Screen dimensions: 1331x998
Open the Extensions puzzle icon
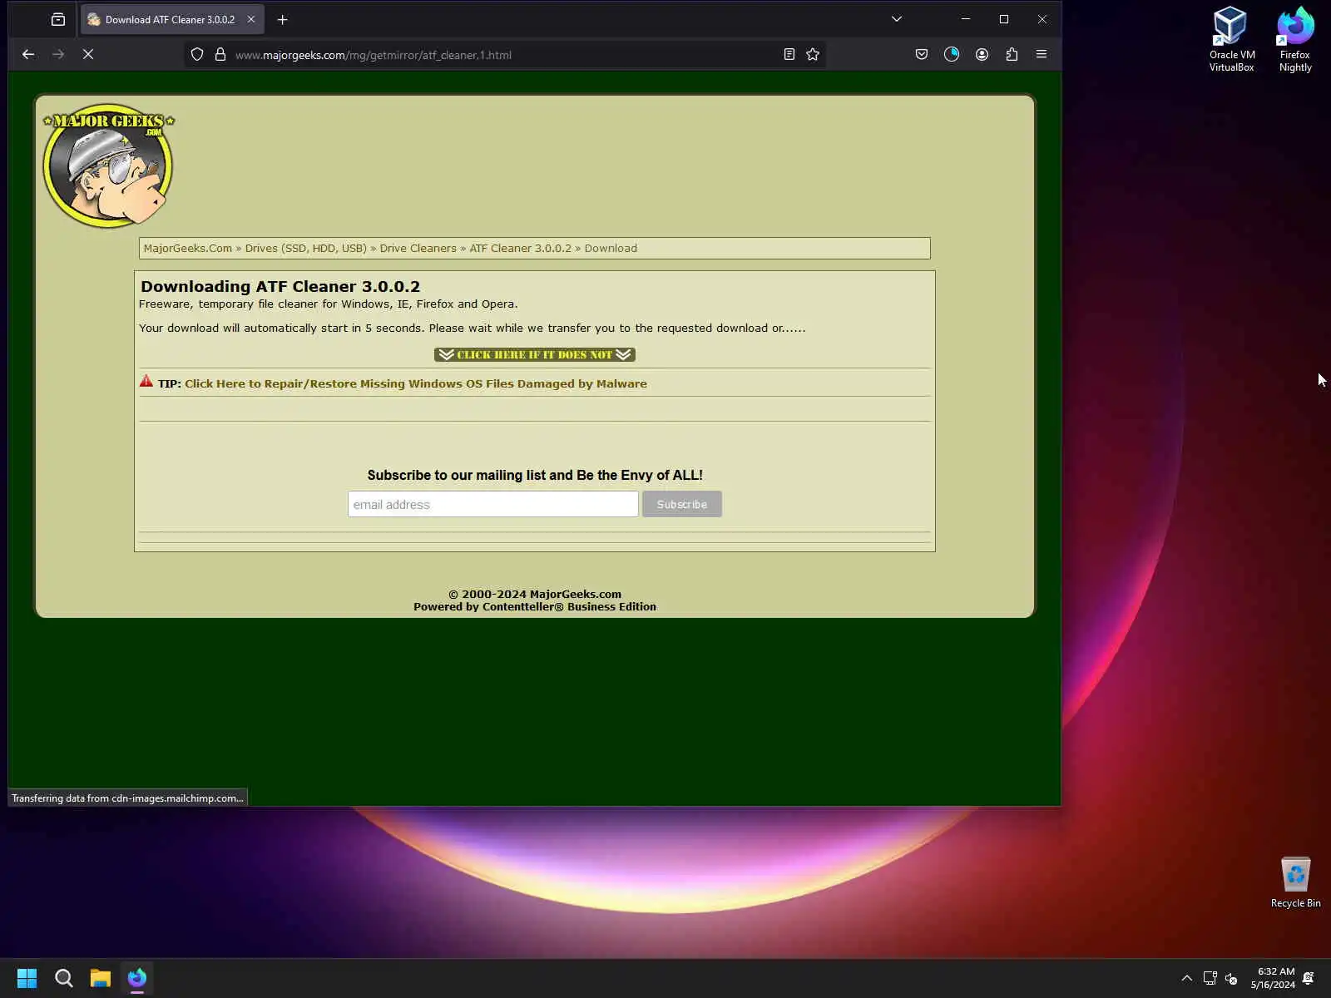tap(1012, 54)
